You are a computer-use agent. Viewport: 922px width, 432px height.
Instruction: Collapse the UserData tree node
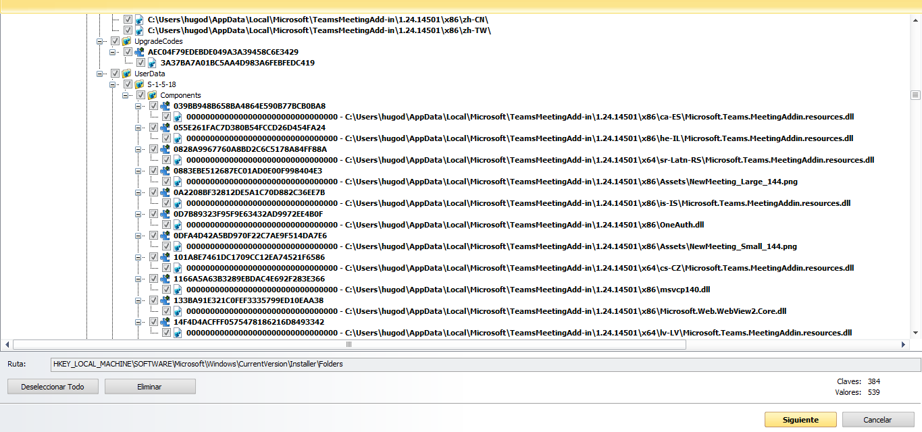tap(100, 74)
